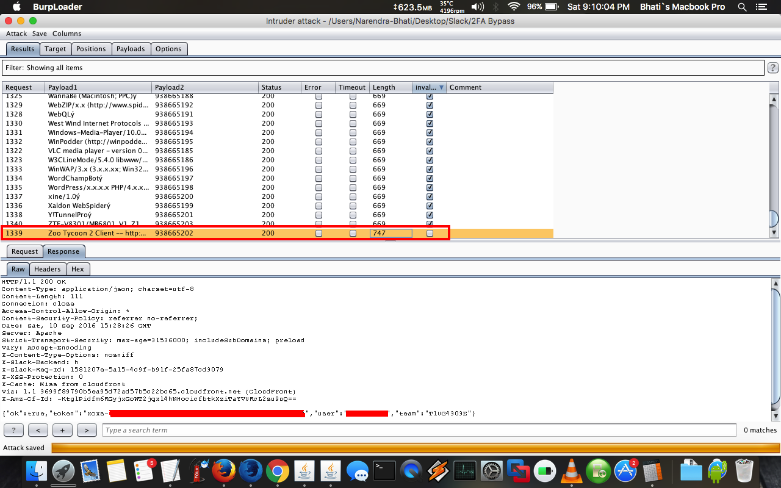Select payload value 938665202
This screenshot has width=781, height=488.
[174, 233]
